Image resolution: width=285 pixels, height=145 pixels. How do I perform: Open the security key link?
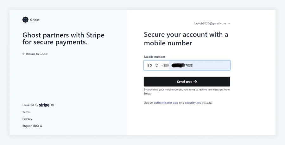point(193,103)
